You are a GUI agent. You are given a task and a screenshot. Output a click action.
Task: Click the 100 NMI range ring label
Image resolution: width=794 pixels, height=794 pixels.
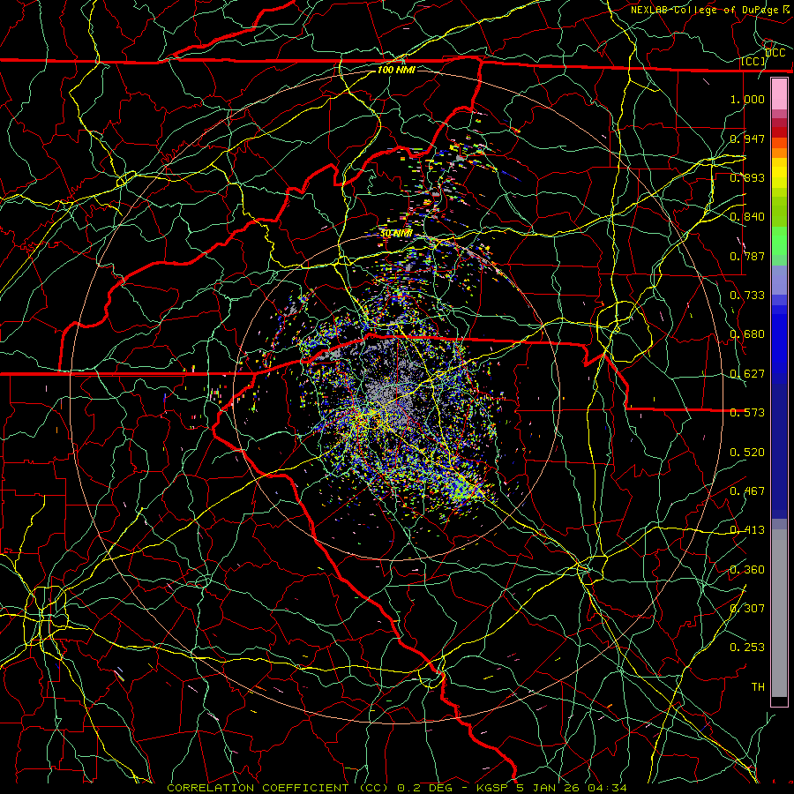point(396,70)
